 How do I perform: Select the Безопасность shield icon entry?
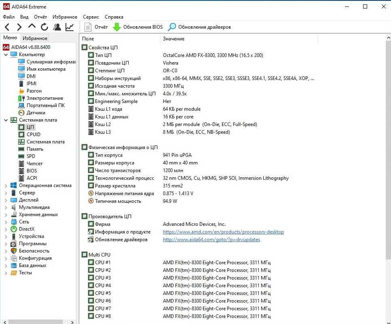coord(30,251)
